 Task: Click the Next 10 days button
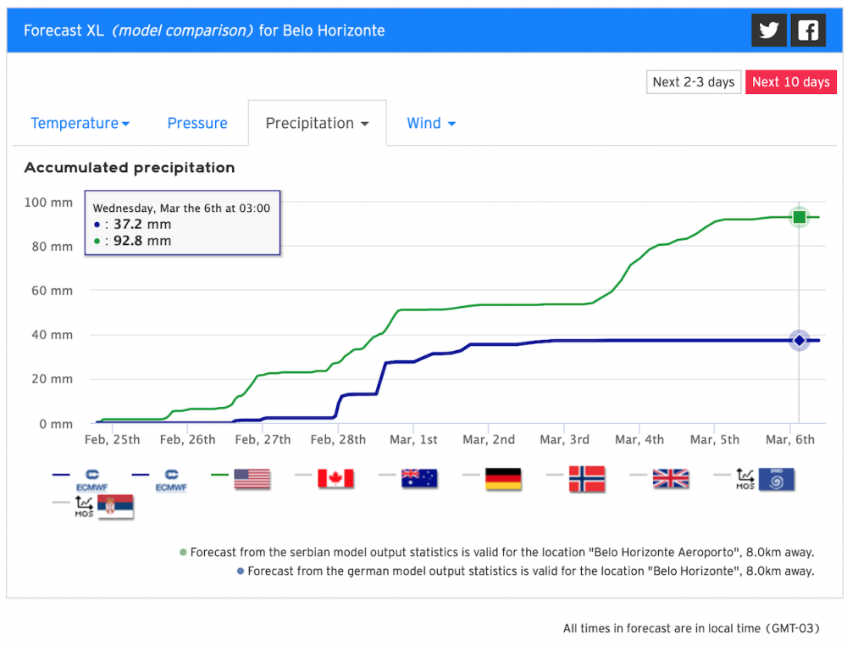(791, 82)
